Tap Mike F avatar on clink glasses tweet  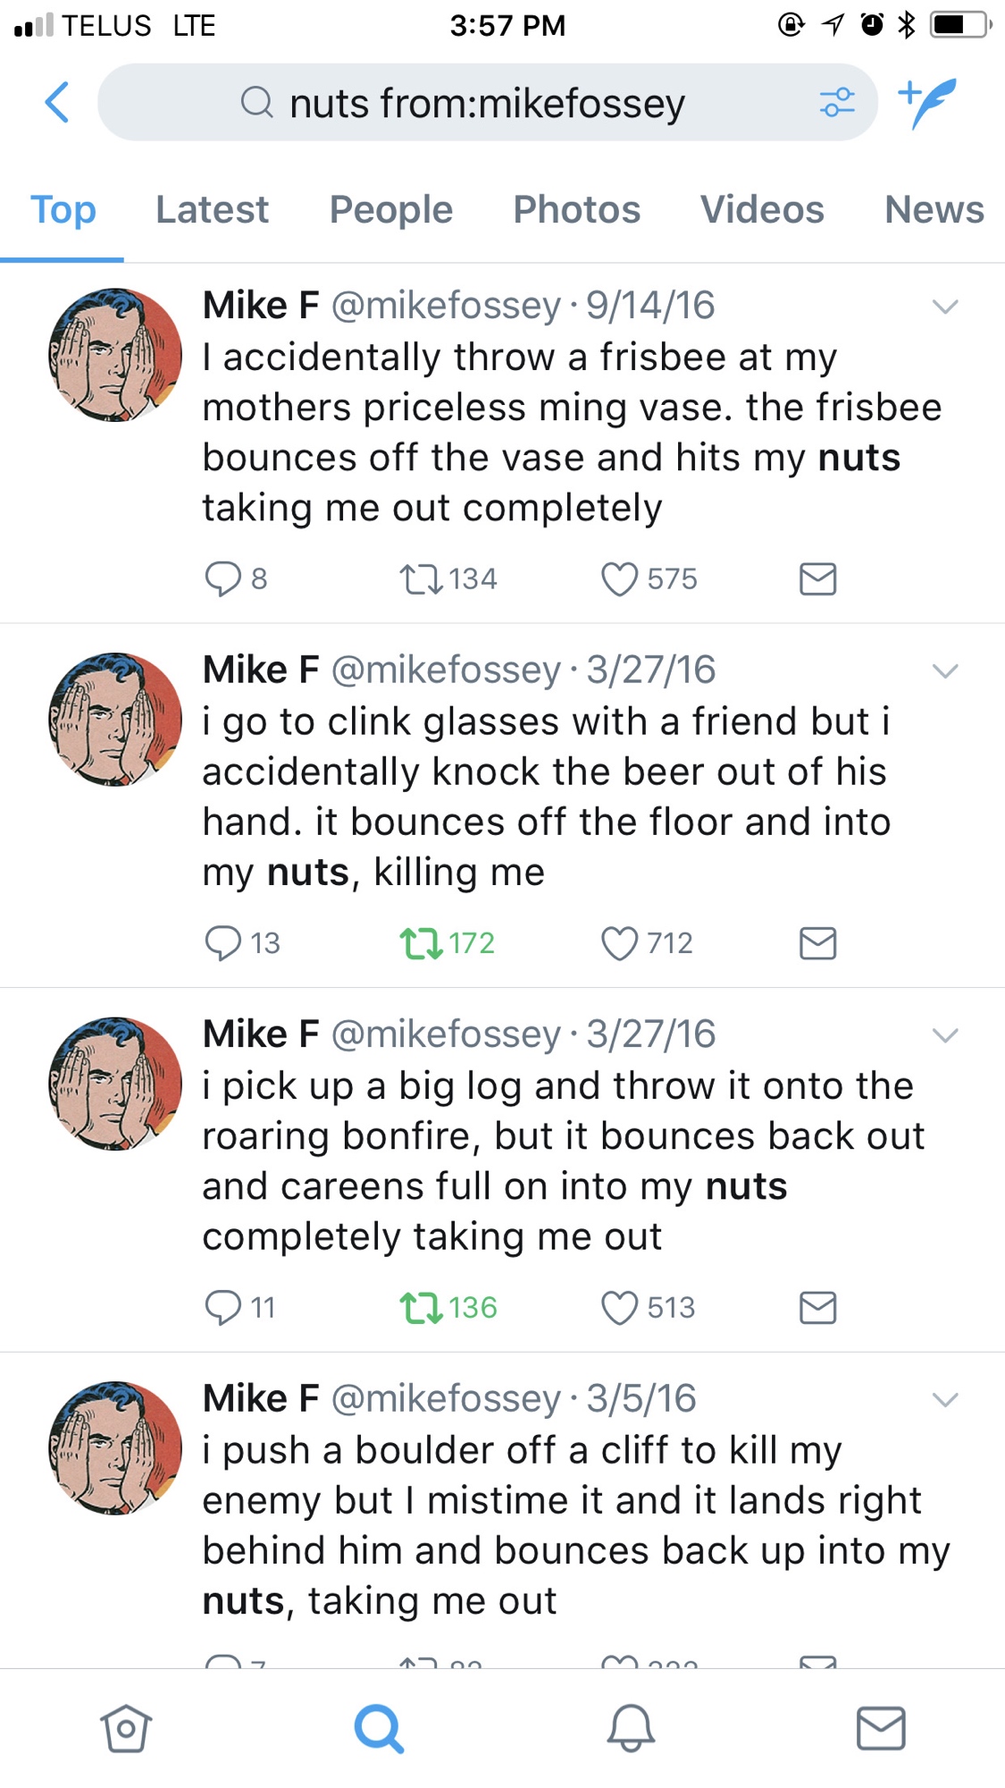(x=115, y=720)
